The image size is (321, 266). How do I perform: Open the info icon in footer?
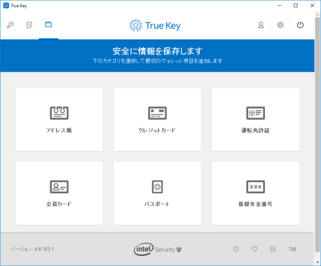point(236,249)
